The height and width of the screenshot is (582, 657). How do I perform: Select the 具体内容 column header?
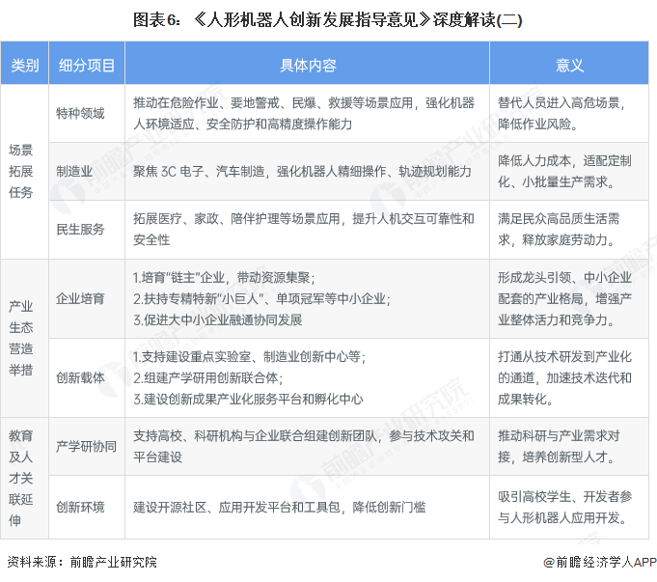[x=308, y=65]
